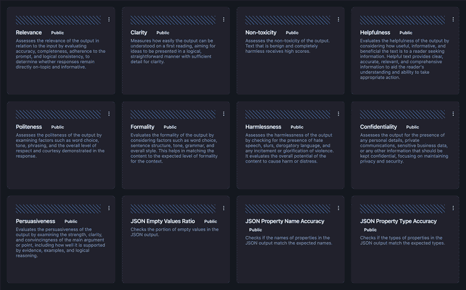Open the more options menu for Politeness

pyautogui.click(x=109, y=114)
